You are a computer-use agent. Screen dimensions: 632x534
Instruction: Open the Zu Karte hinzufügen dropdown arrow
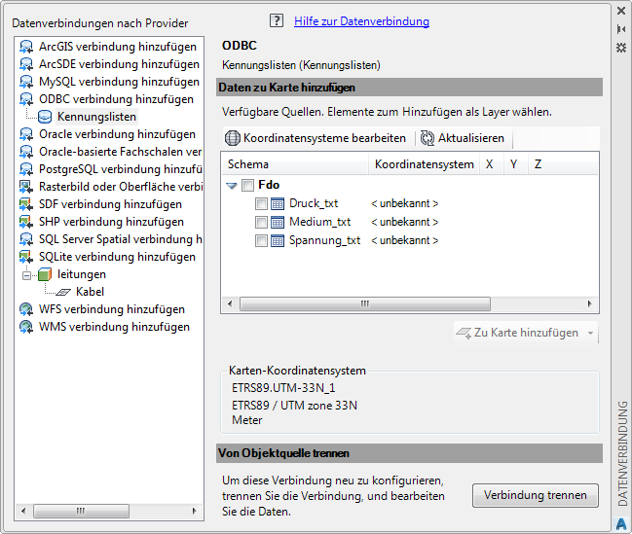click(x=590, y=334)
